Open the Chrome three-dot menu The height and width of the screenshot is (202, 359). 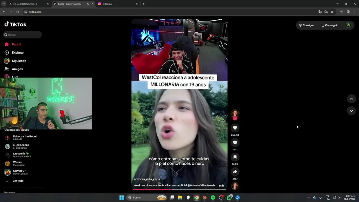(355, 12)
